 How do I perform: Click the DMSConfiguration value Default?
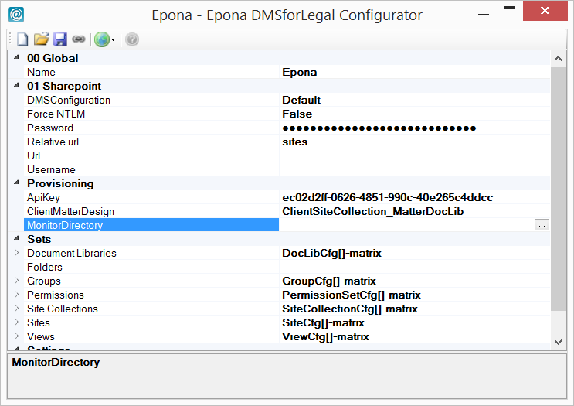[x=301, y=100]
